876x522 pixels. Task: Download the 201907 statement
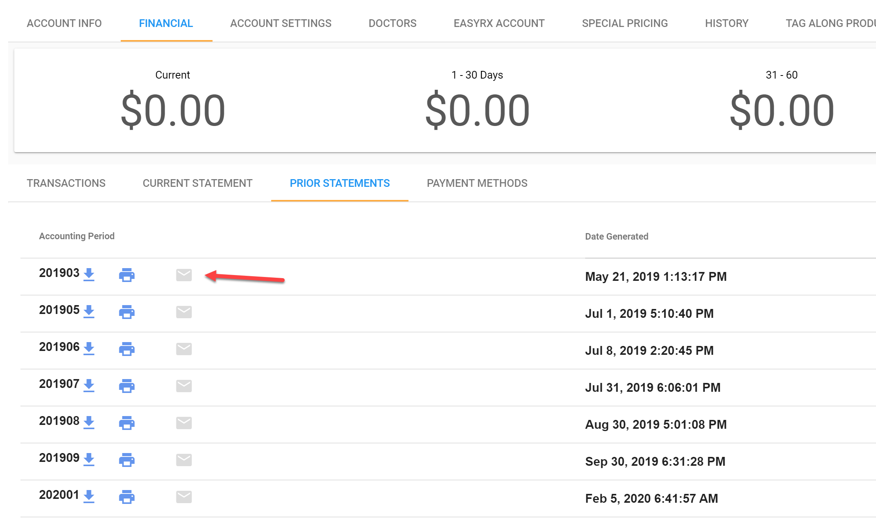click(x=89, y=385)
